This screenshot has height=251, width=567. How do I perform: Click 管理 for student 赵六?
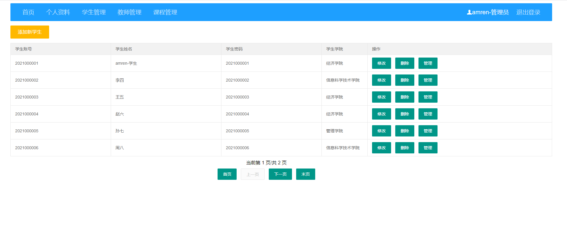click(x=428, y=114)
